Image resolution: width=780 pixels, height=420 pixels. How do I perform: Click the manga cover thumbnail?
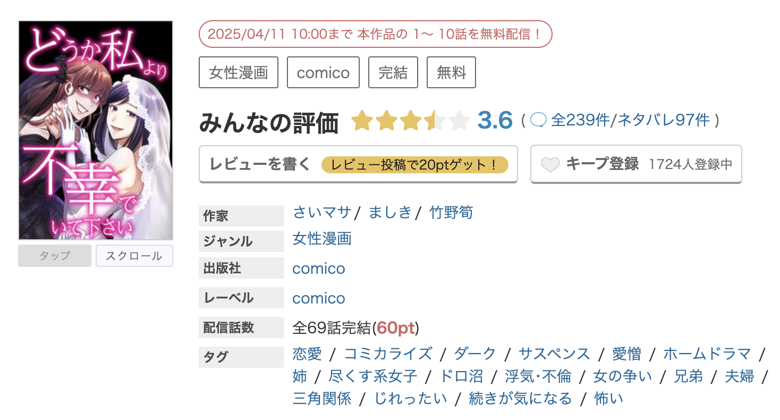pos(96,128)
